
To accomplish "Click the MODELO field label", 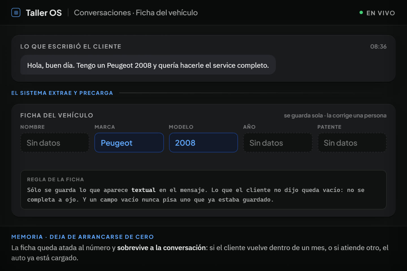I will [181, 127].
